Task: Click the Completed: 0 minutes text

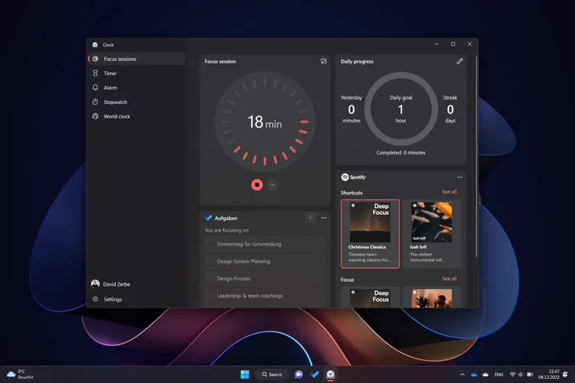Action: [x=401, y=152]
